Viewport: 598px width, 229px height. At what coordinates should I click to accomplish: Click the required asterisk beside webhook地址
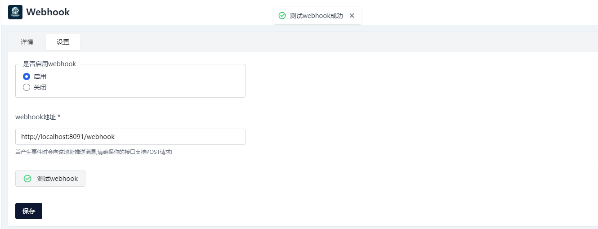pyautogui.click(x=59, y=117)
